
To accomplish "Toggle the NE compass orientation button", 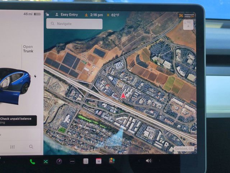I will [x=188, y=25].
